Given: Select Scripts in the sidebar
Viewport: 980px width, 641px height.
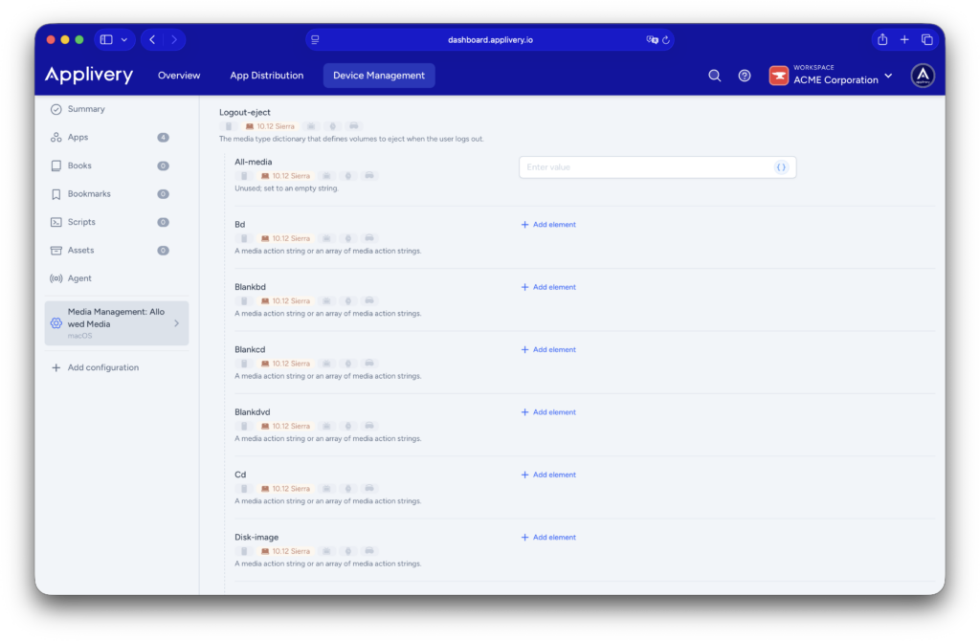Looking at the screenshot, I should tap(81, 222).
